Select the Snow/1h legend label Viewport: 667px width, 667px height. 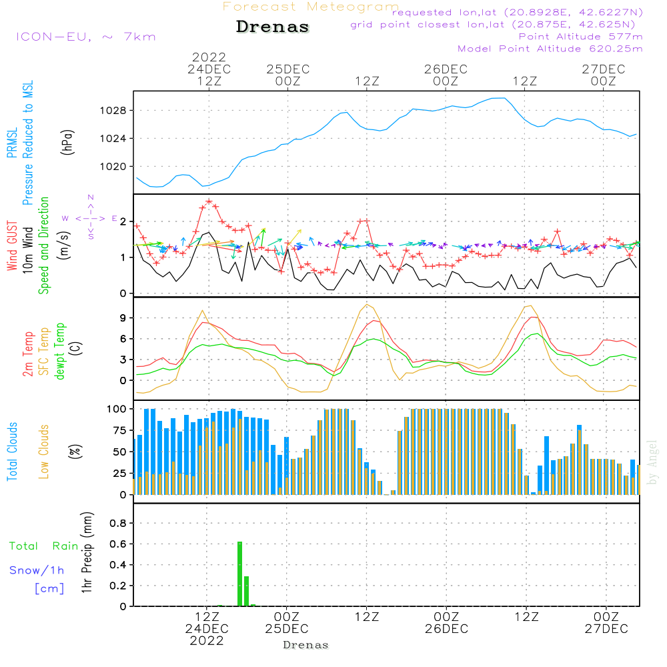[37, 570]
